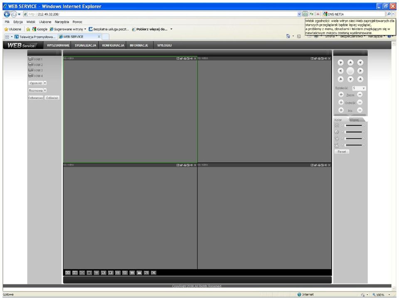This screenshot has height=298, width=399.
Task: Close the top-right video window with X
Action: coord(329,59)
